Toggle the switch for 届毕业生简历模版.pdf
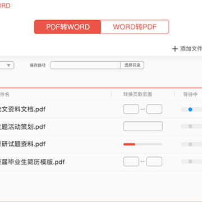The image size is (202, 202). pos(191,162)
